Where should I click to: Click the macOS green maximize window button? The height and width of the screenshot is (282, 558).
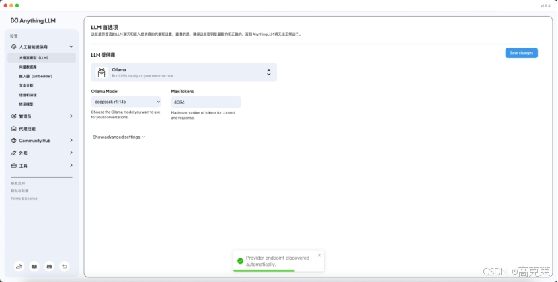[x=17, y=5]
